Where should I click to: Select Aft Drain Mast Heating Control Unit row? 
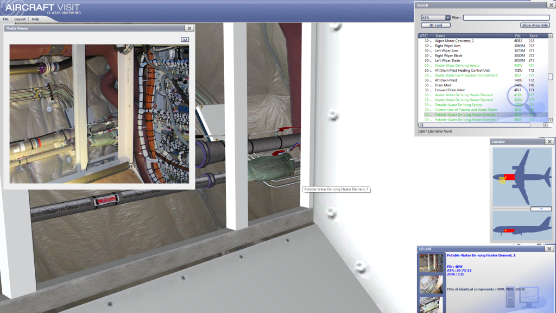coord(462,70)
